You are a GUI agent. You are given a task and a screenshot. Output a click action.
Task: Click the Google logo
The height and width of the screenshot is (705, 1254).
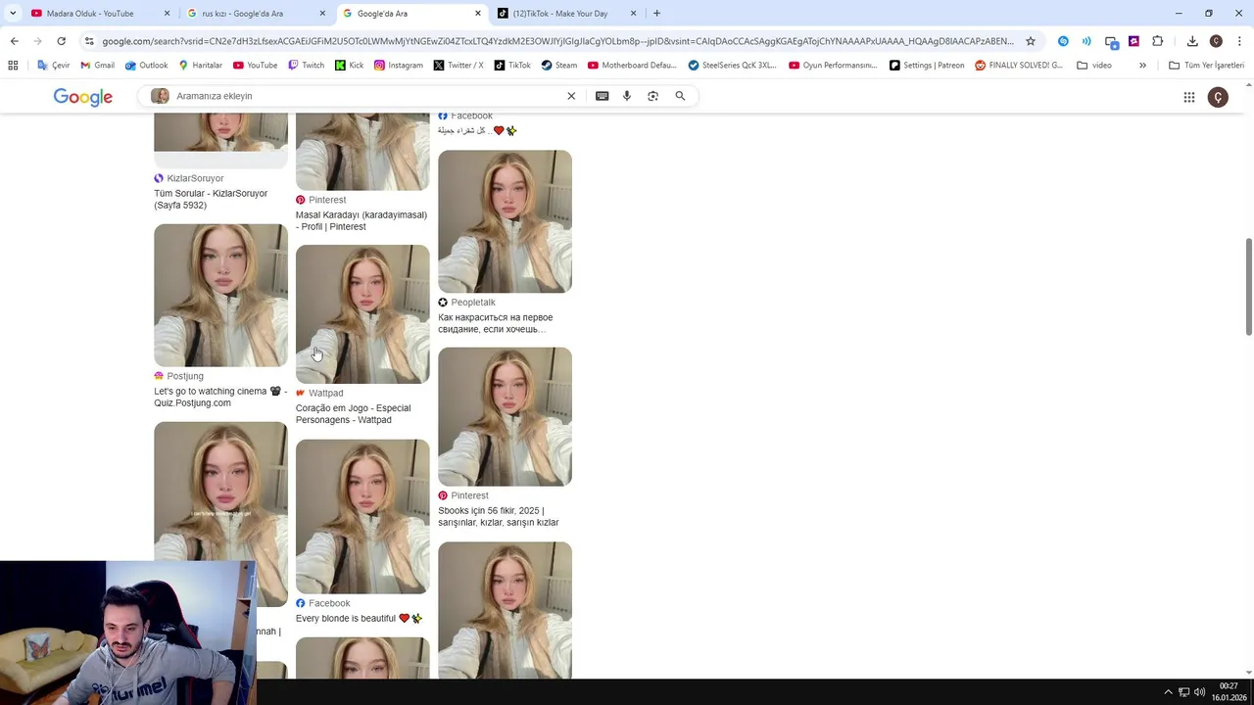pos(83,97)
